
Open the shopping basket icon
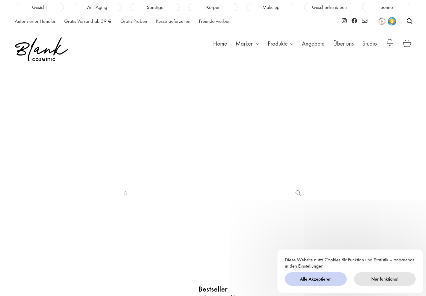[407, 44]
